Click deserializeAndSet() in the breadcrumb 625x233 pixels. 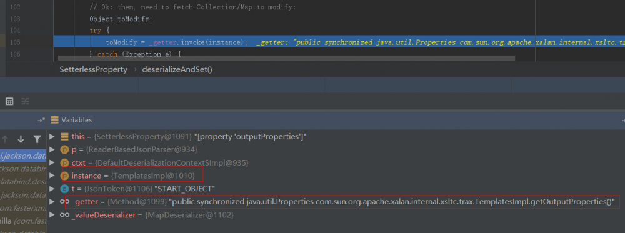pos(177,70)
